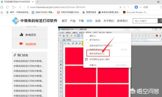The width and height of the screenshot is (162, 97).
Task: Open bookmark 新闻资讯管理
Action: click(x=109, y=12)
